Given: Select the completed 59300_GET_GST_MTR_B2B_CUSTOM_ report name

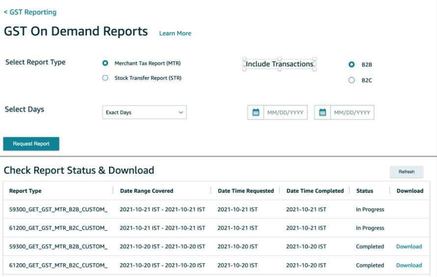Looking at the screenshot, I should tap(58, 247).
